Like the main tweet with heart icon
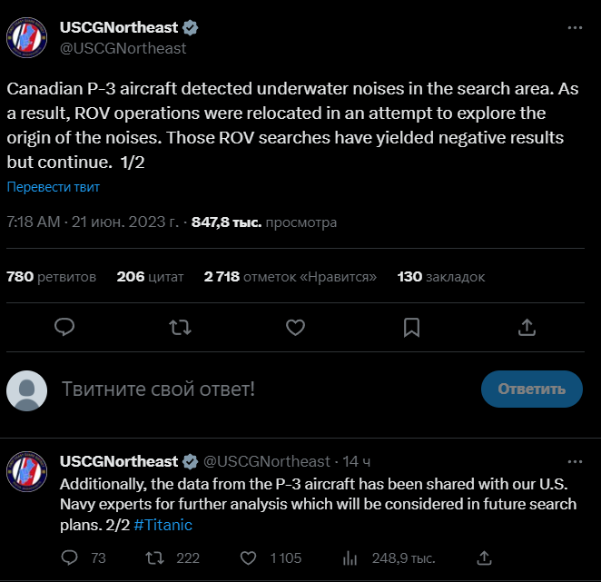The image size is (601, 582). (x=295, y=326)
